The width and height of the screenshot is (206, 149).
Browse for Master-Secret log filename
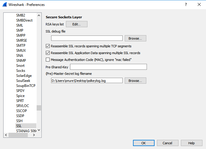(x=135, y=81)
